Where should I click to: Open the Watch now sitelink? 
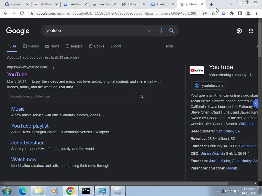tap(24, 160)
